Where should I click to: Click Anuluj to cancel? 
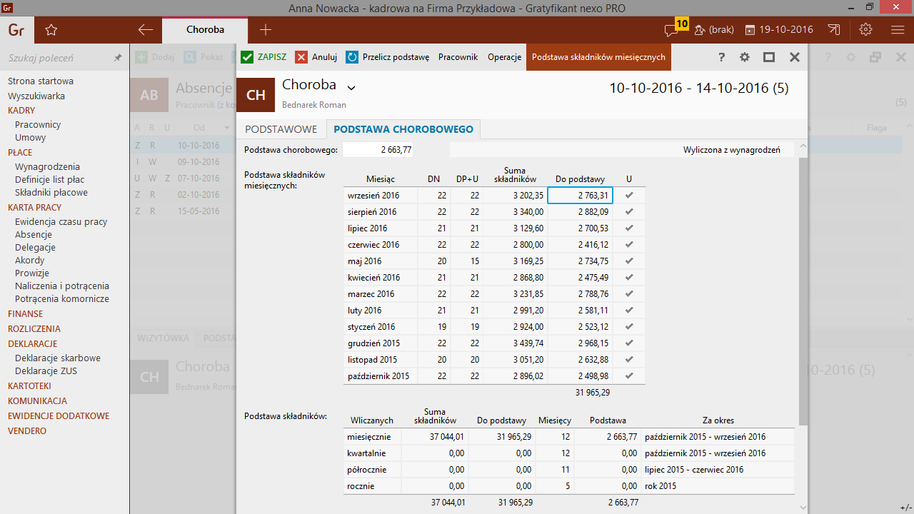(316, 57)
